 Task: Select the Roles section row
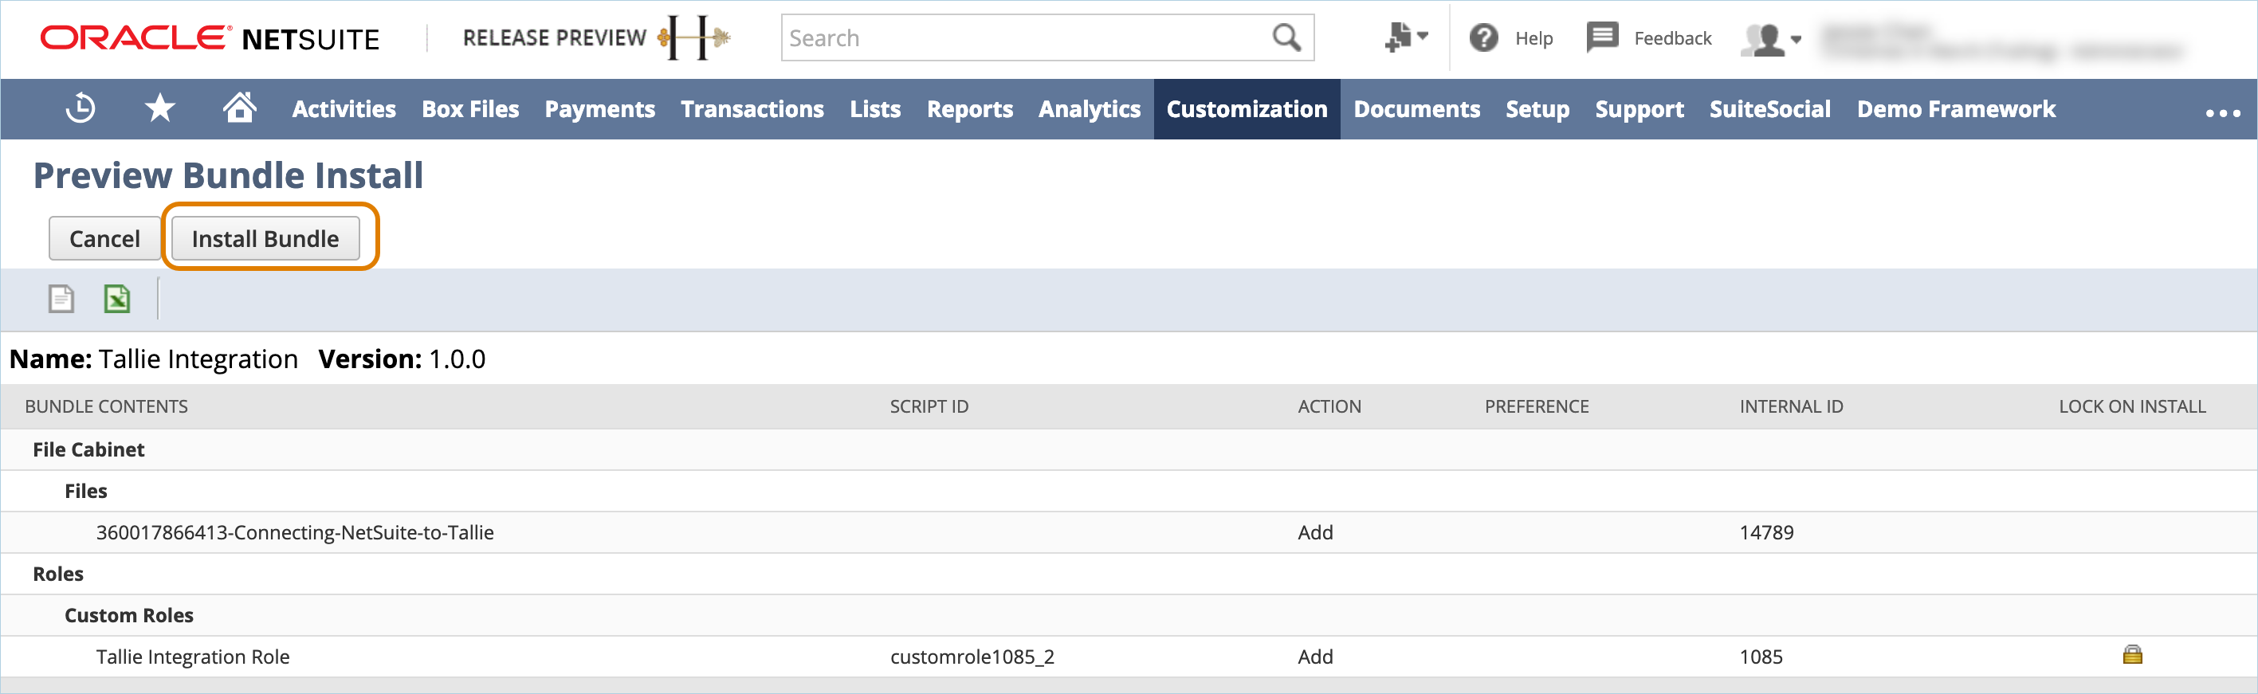[x=1129, y=574]
